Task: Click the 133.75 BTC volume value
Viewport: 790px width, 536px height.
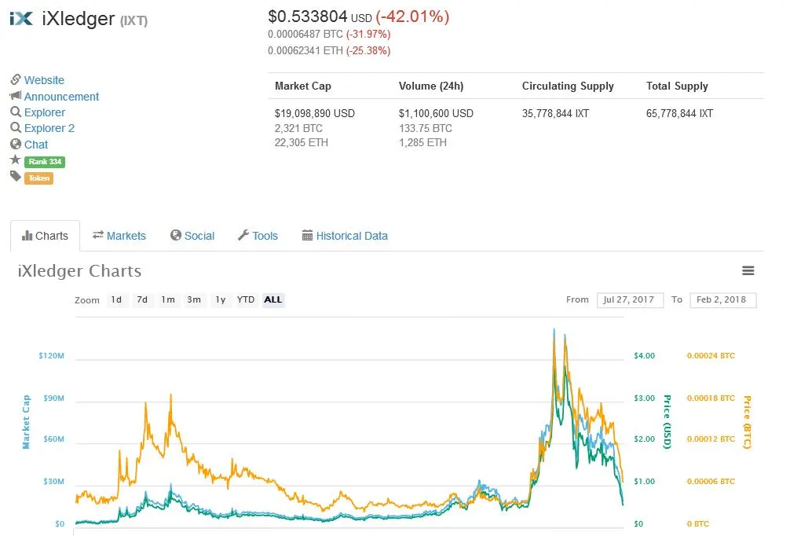Action: pos(425,128)
